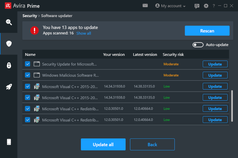Image resolution: width=238 pixels, height=158 pixels.
Task: Open the settings gear icon
Action: [x=206, y=6]
